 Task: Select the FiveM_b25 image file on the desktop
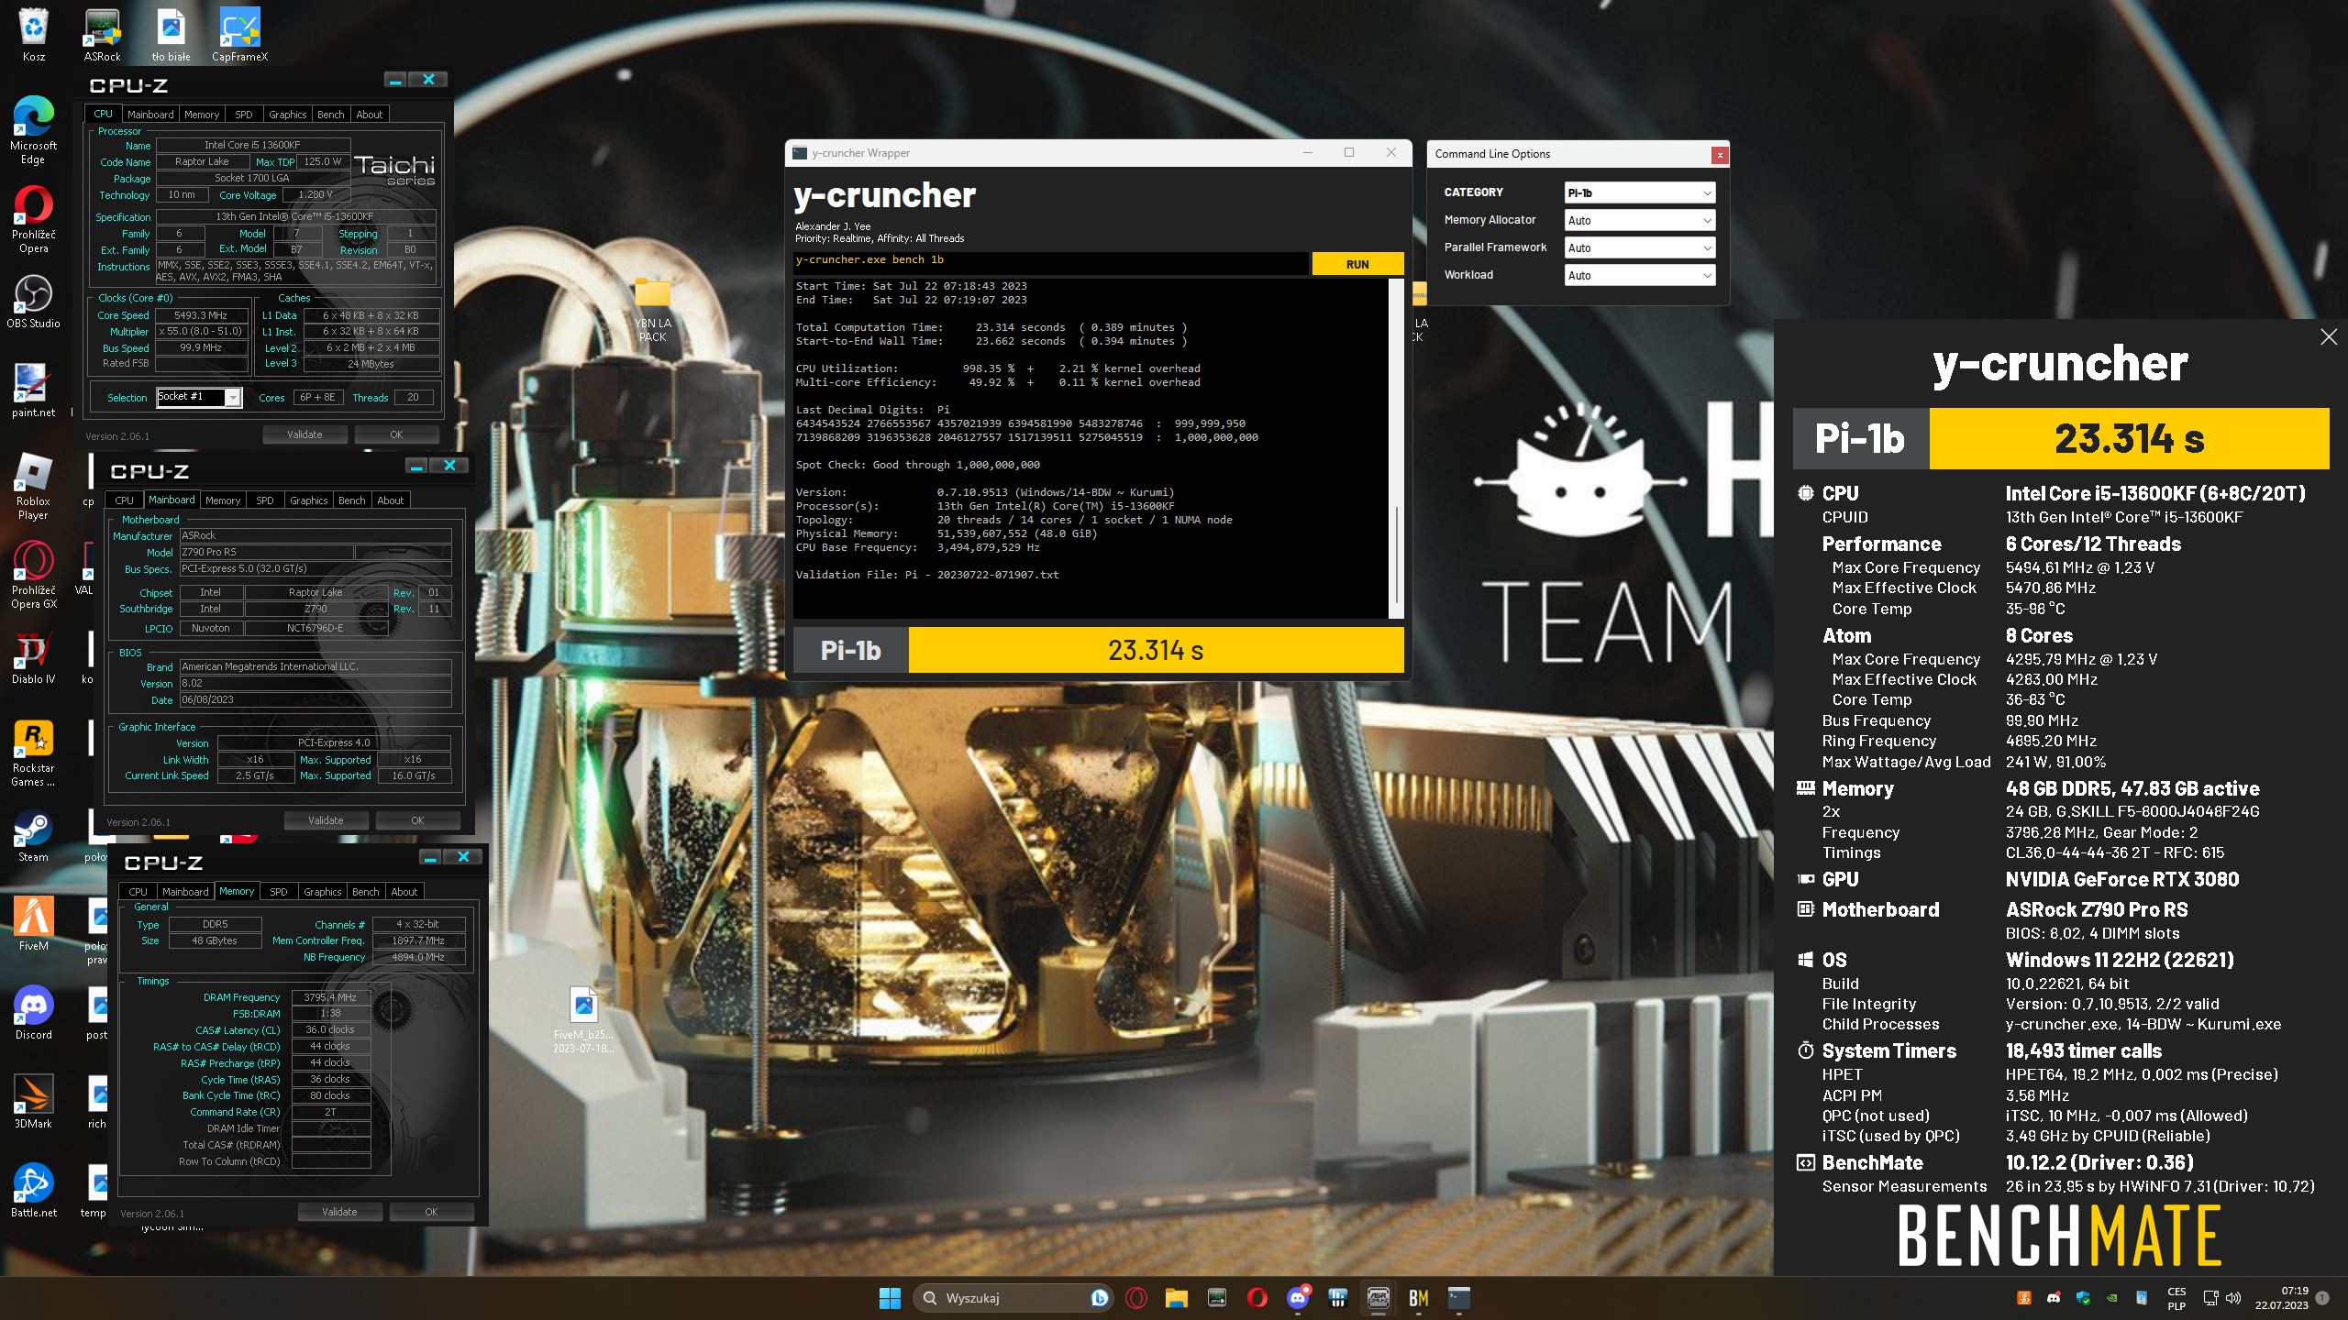[x=584, y=1020]
